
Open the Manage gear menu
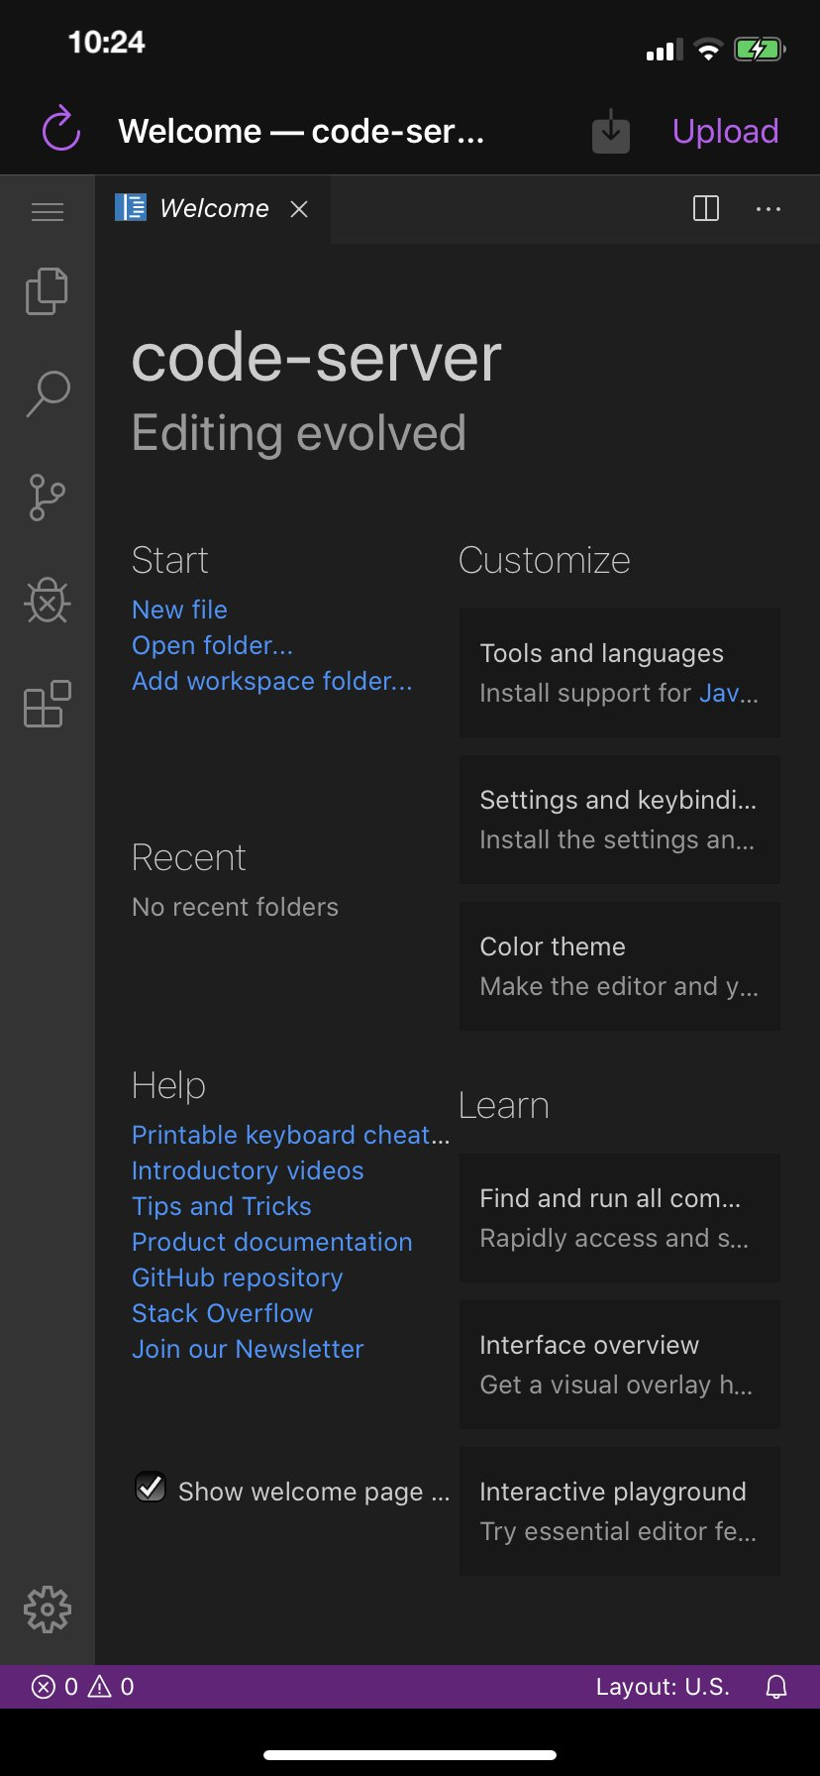pos(48,1609)
